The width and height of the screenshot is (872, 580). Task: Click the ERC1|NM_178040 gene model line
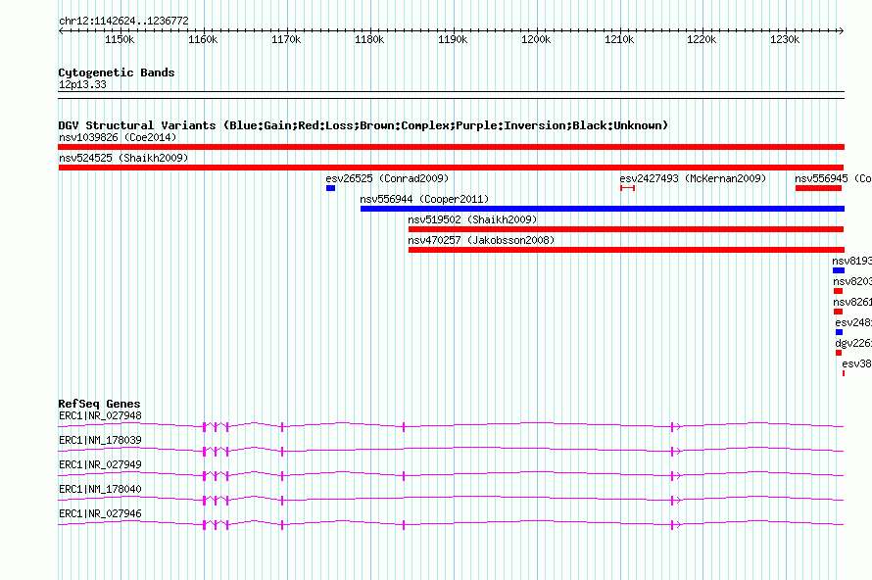451,500
